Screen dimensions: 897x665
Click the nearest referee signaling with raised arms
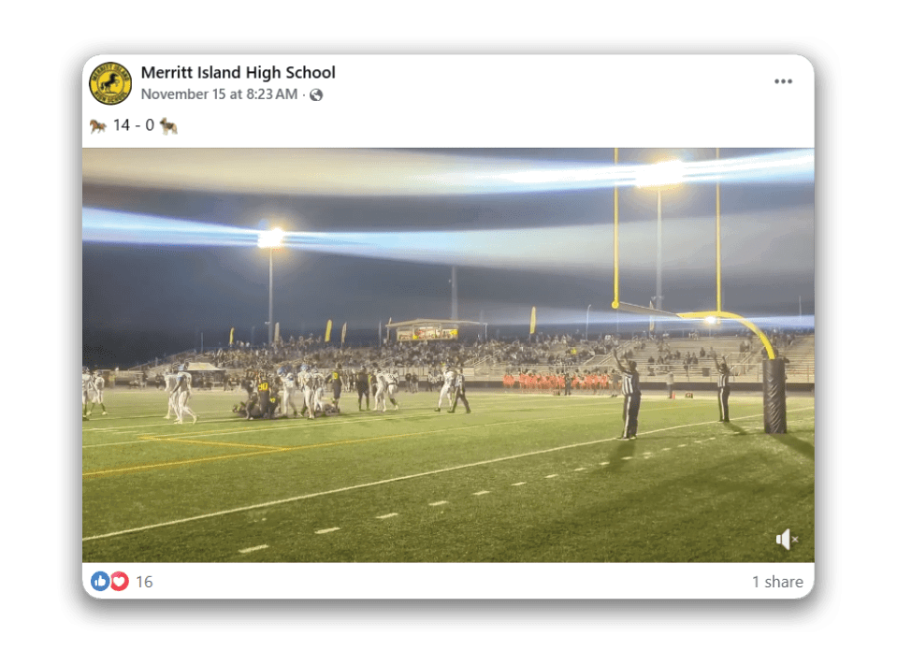point(628,395)
